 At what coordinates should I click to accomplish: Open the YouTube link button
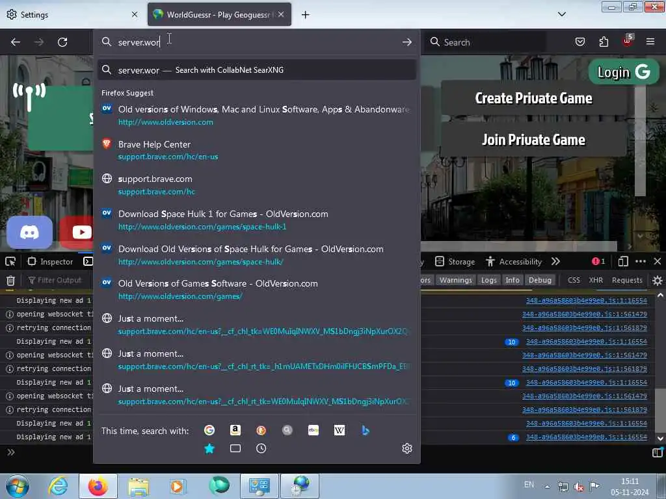coord(78,232)
